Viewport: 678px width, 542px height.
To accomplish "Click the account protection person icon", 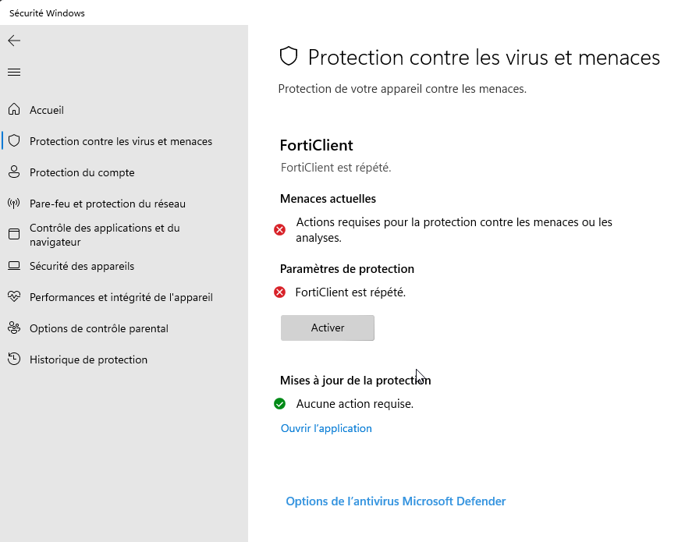I will [x=14, y=172].
